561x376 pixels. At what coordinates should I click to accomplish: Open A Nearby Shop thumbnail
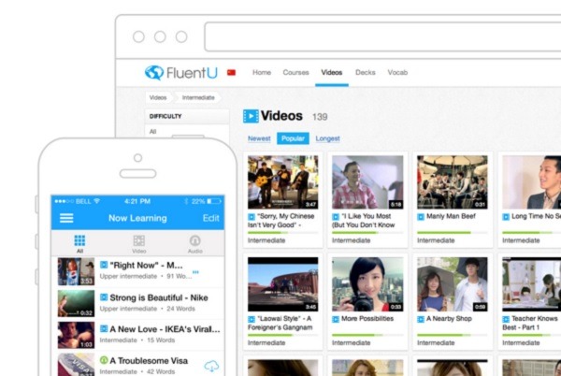(x=453, y=284)
